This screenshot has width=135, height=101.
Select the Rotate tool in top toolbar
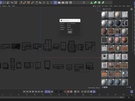[x=4, y=3]
